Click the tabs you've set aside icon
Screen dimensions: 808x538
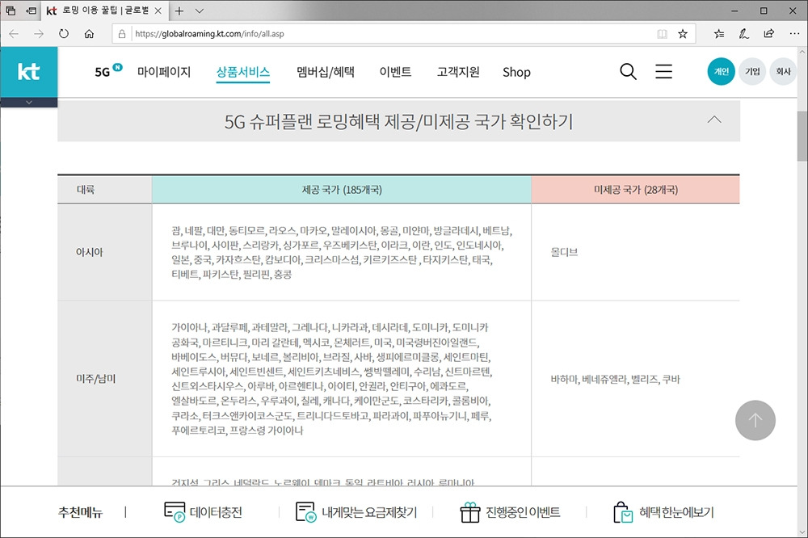click(x=11, y=11)
